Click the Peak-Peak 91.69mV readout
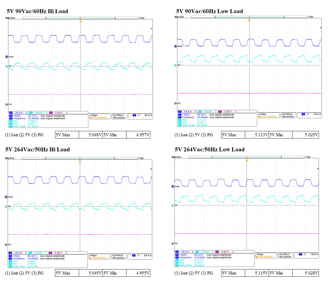The image size is (334, 284). (x=24, y=126)
